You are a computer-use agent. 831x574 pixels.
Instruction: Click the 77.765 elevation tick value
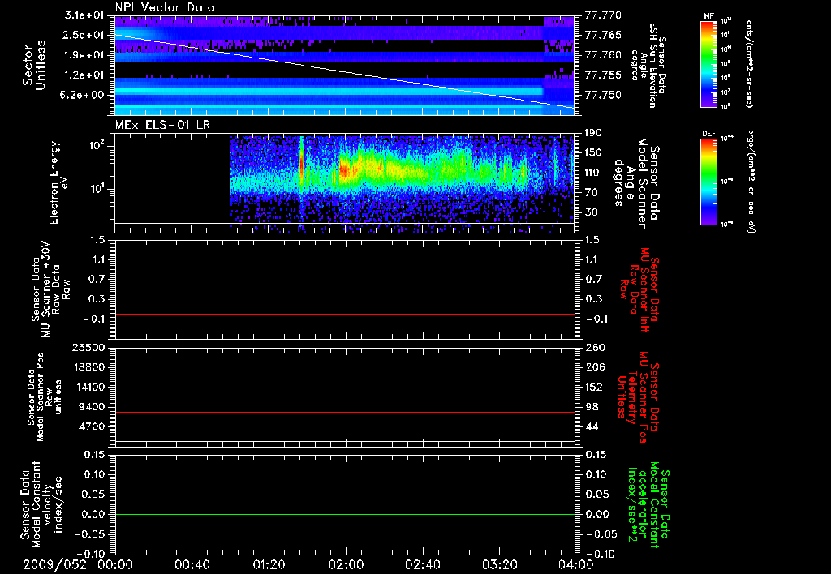coord(603,35)
